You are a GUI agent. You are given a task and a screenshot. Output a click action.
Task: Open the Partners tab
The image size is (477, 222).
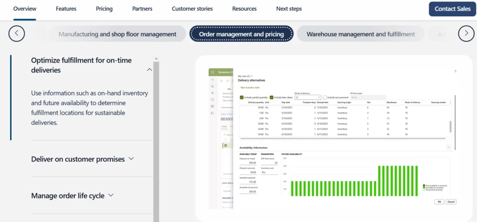tap(142, 9)
